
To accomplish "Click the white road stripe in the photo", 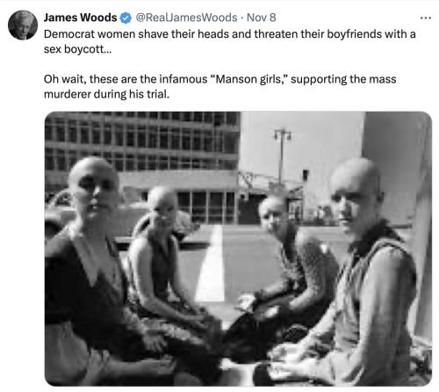I will point(212,264).
